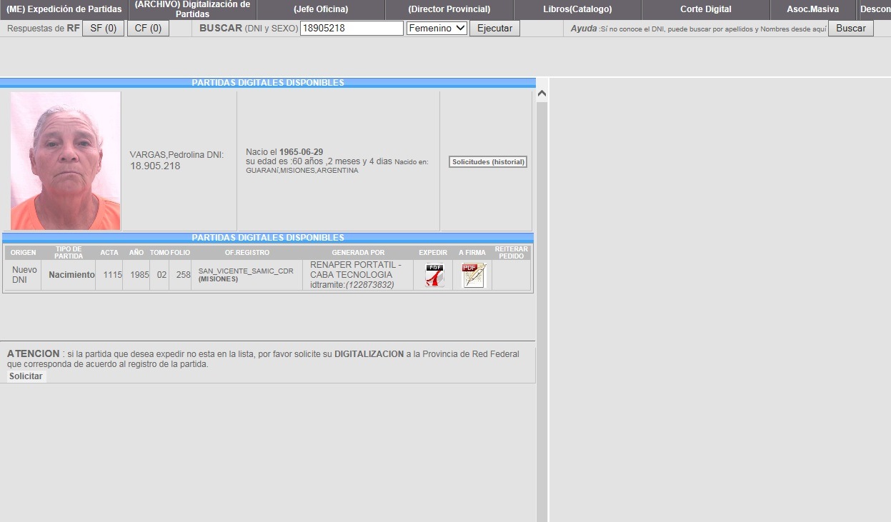Click the Solicitar digitalización link

(26, 376)
